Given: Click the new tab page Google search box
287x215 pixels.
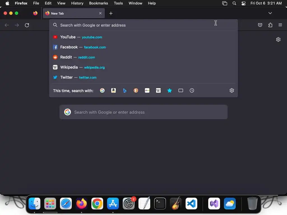Looking at the screenshot, I should tap(143, 112).
